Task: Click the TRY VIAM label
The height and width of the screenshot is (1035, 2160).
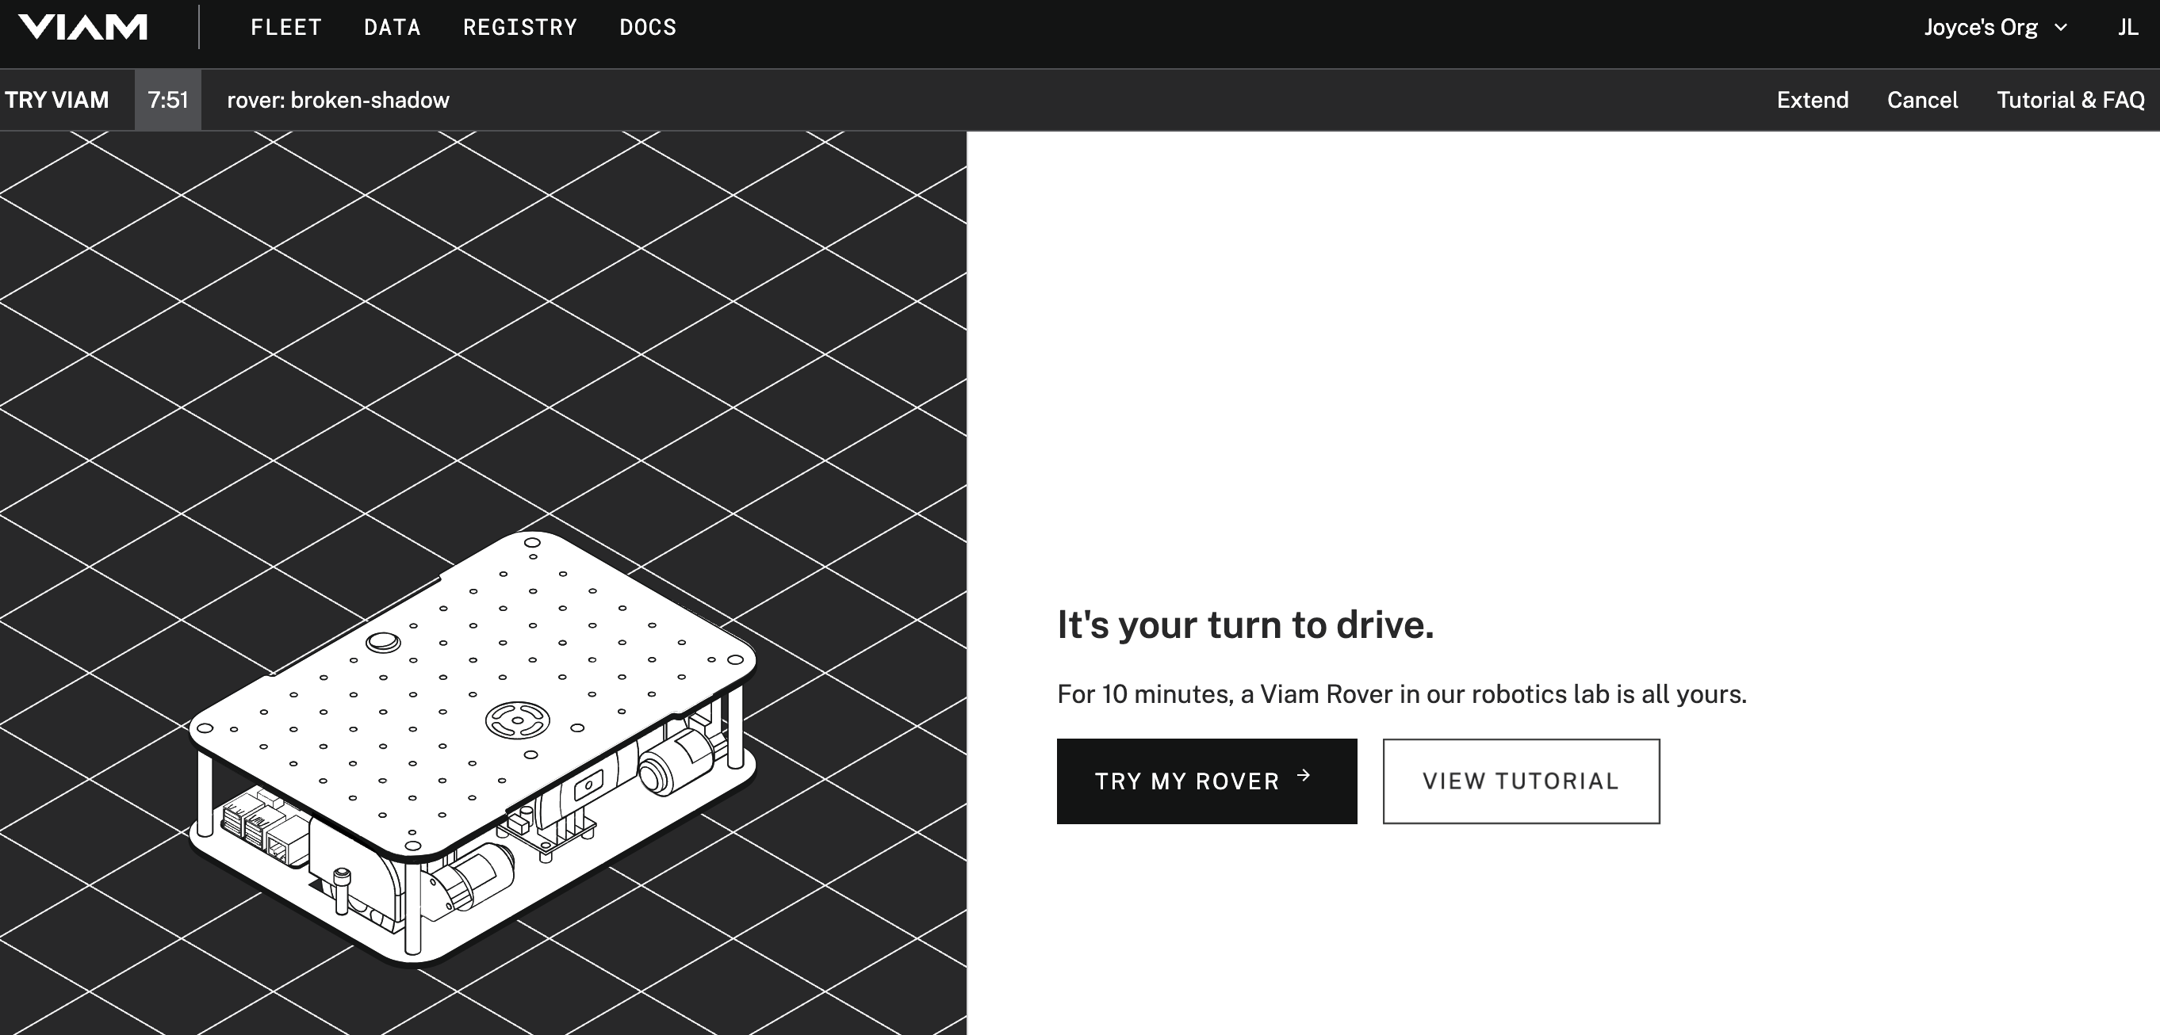Action: pyautogui.click(x=57, y=100)
